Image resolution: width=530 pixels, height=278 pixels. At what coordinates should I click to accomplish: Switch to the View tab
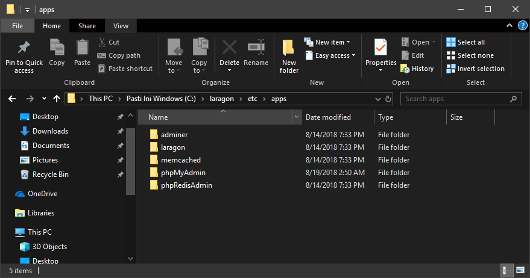121,26
